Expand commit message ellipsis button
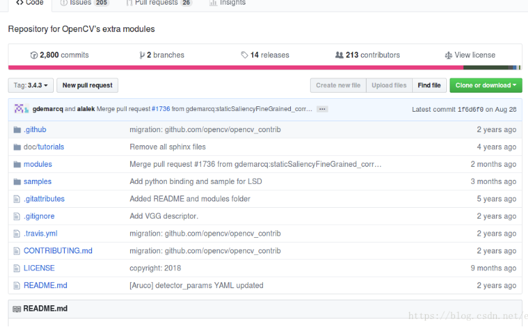Screen dimensions: 528x327 coord(322,109)
